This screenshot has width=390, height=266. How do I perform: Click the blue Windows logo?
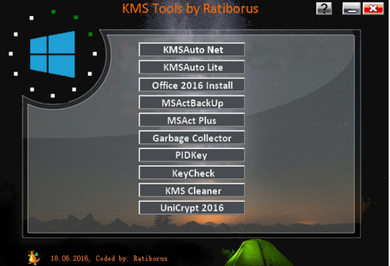tap(52, 54)
